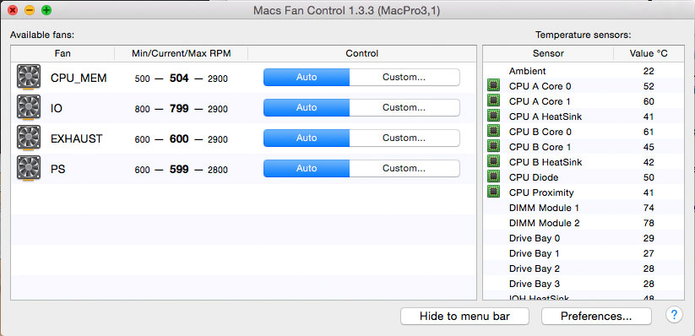Select the Drive Bay 0 sensor row
Image resolution: width=695 pixels, height=336 pixels.
point(584,238)
